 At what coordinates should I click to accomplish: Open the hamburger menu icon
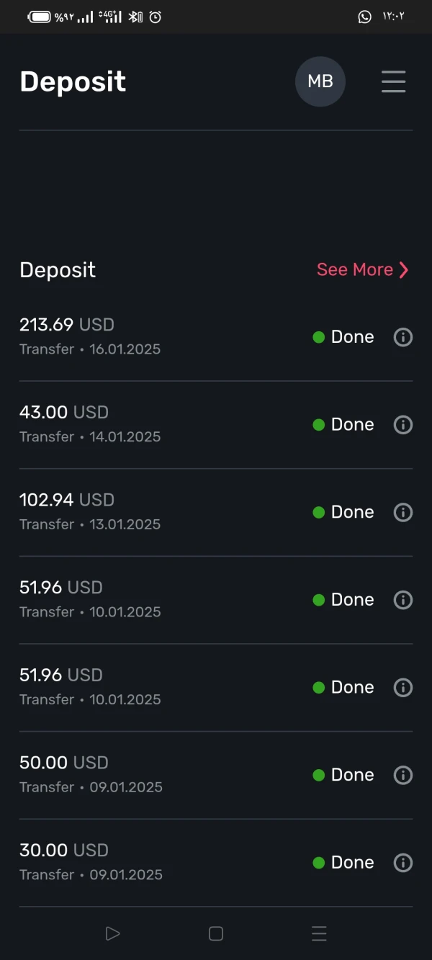pyautogui.click(x=393, y=81)
